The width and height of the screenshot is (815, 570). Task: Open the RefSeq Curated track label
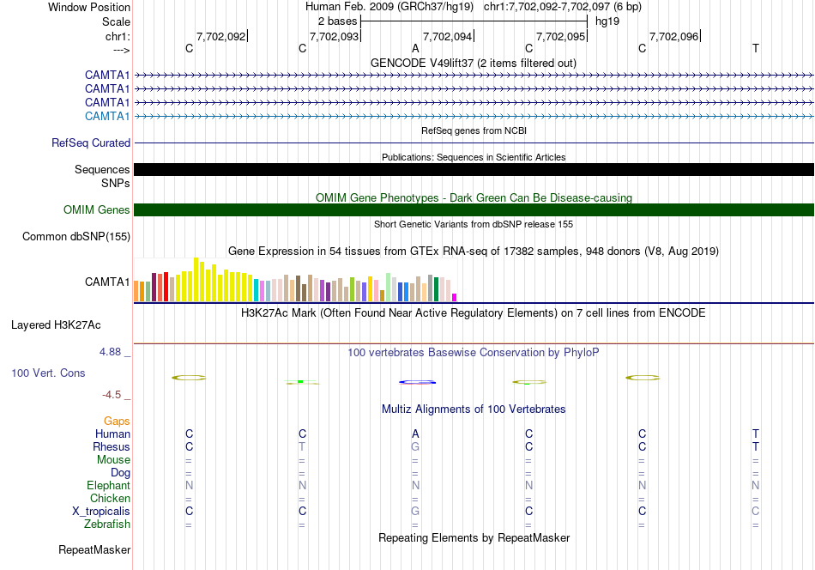click(90, 142)
